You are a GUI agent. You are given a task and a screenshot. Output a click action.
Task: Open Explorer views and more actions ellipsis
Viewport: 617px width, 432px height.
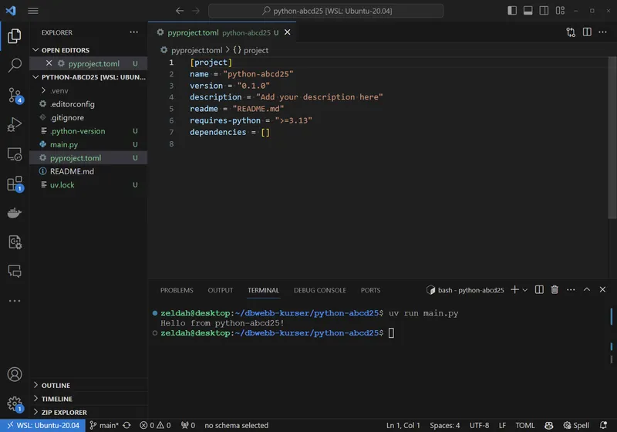133,32
